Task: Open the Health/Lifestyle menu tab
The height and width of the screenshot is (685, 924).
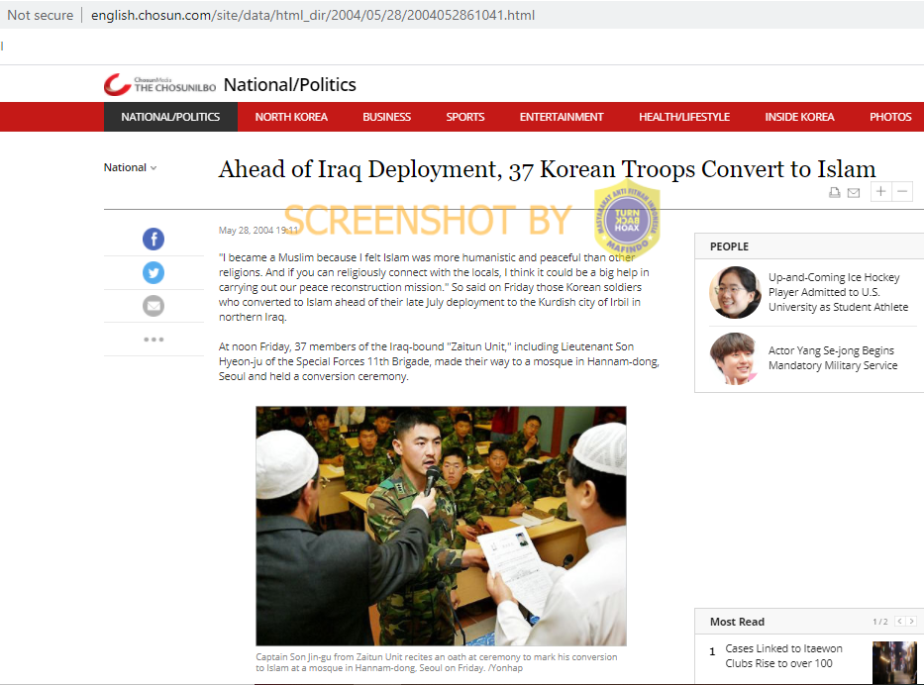Action: point(684,117)
